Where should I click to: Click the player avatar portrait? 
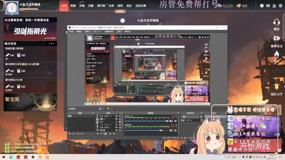pos(12,8)
